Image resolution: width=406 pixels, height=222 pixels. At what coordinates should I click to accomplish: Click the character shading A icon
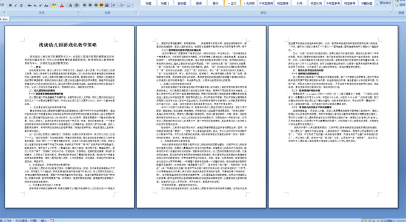coord(70,5)
